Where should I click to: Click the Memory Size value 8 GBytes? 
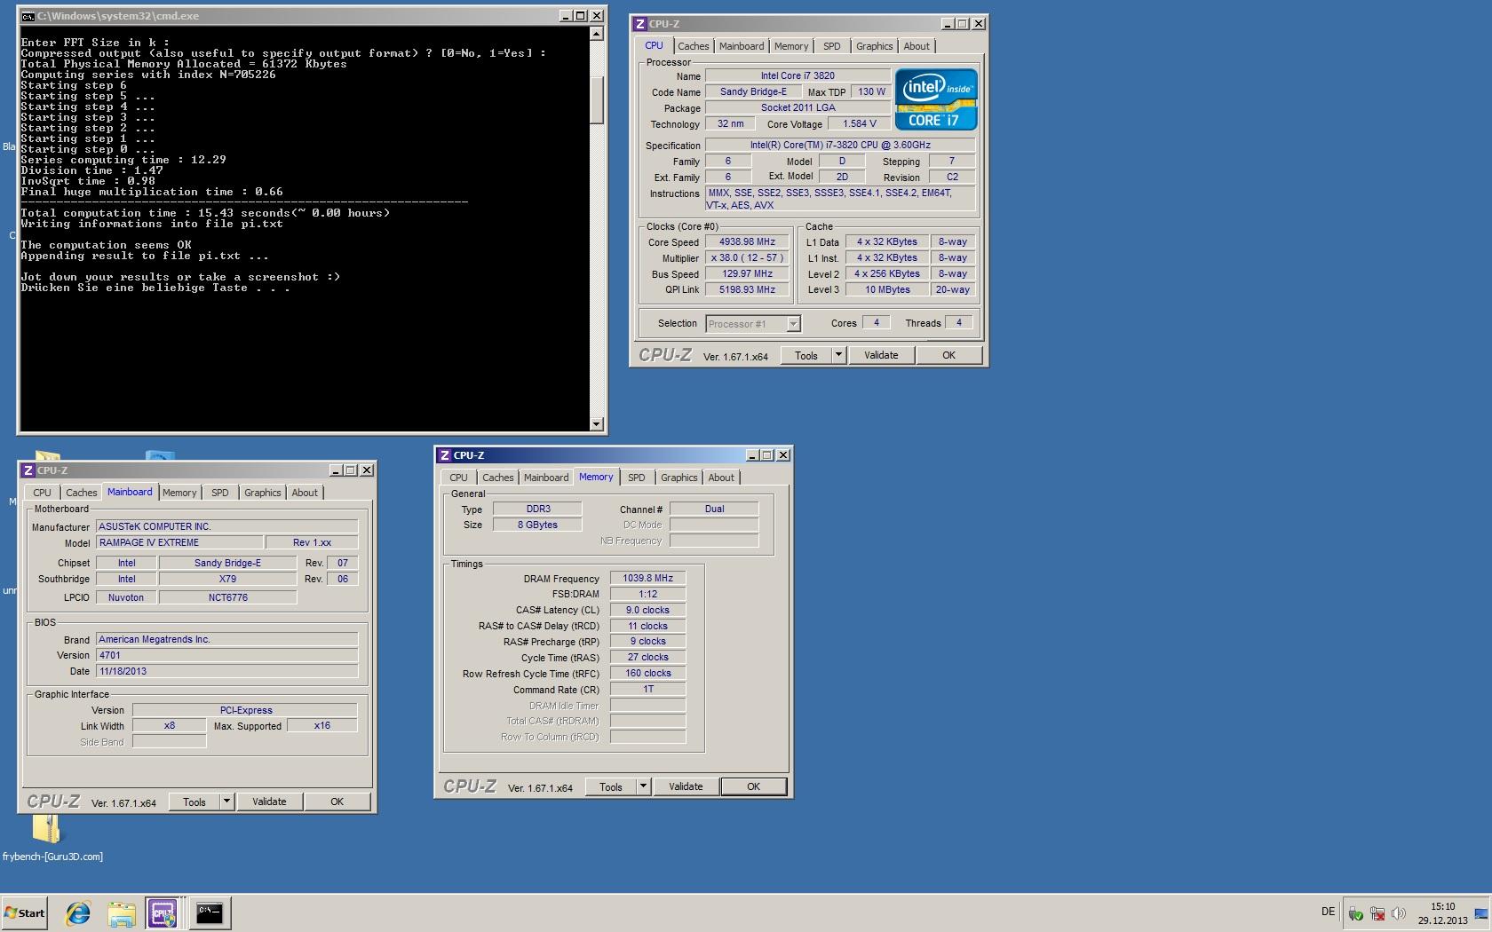pyautogui.click(x=537, y=525)
